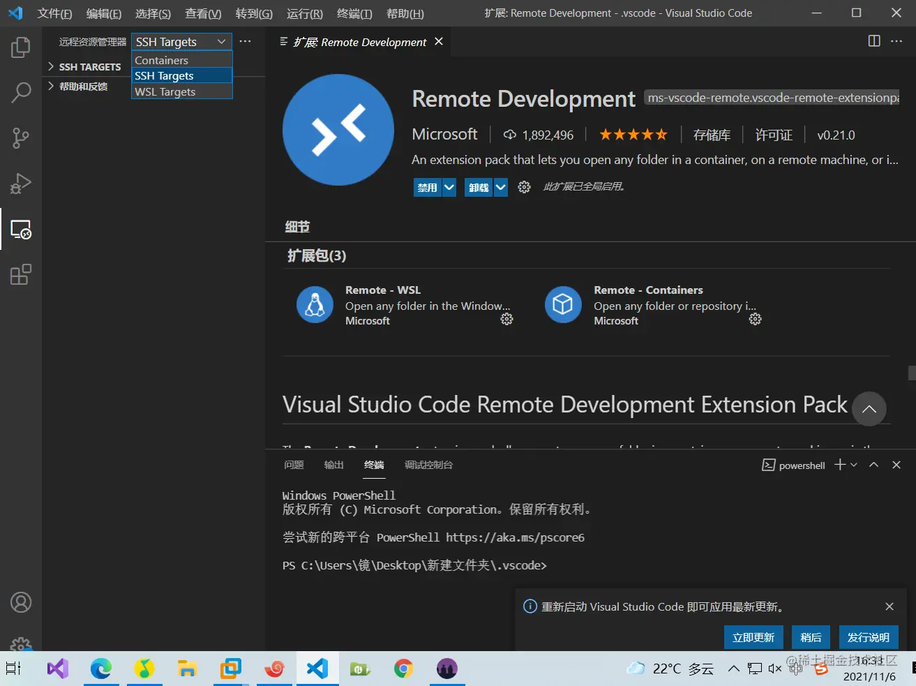Image resolution: width=916 pixels, height=686 pixels.
Task: Dismiss the restart update notification
Action: point(889,606)
